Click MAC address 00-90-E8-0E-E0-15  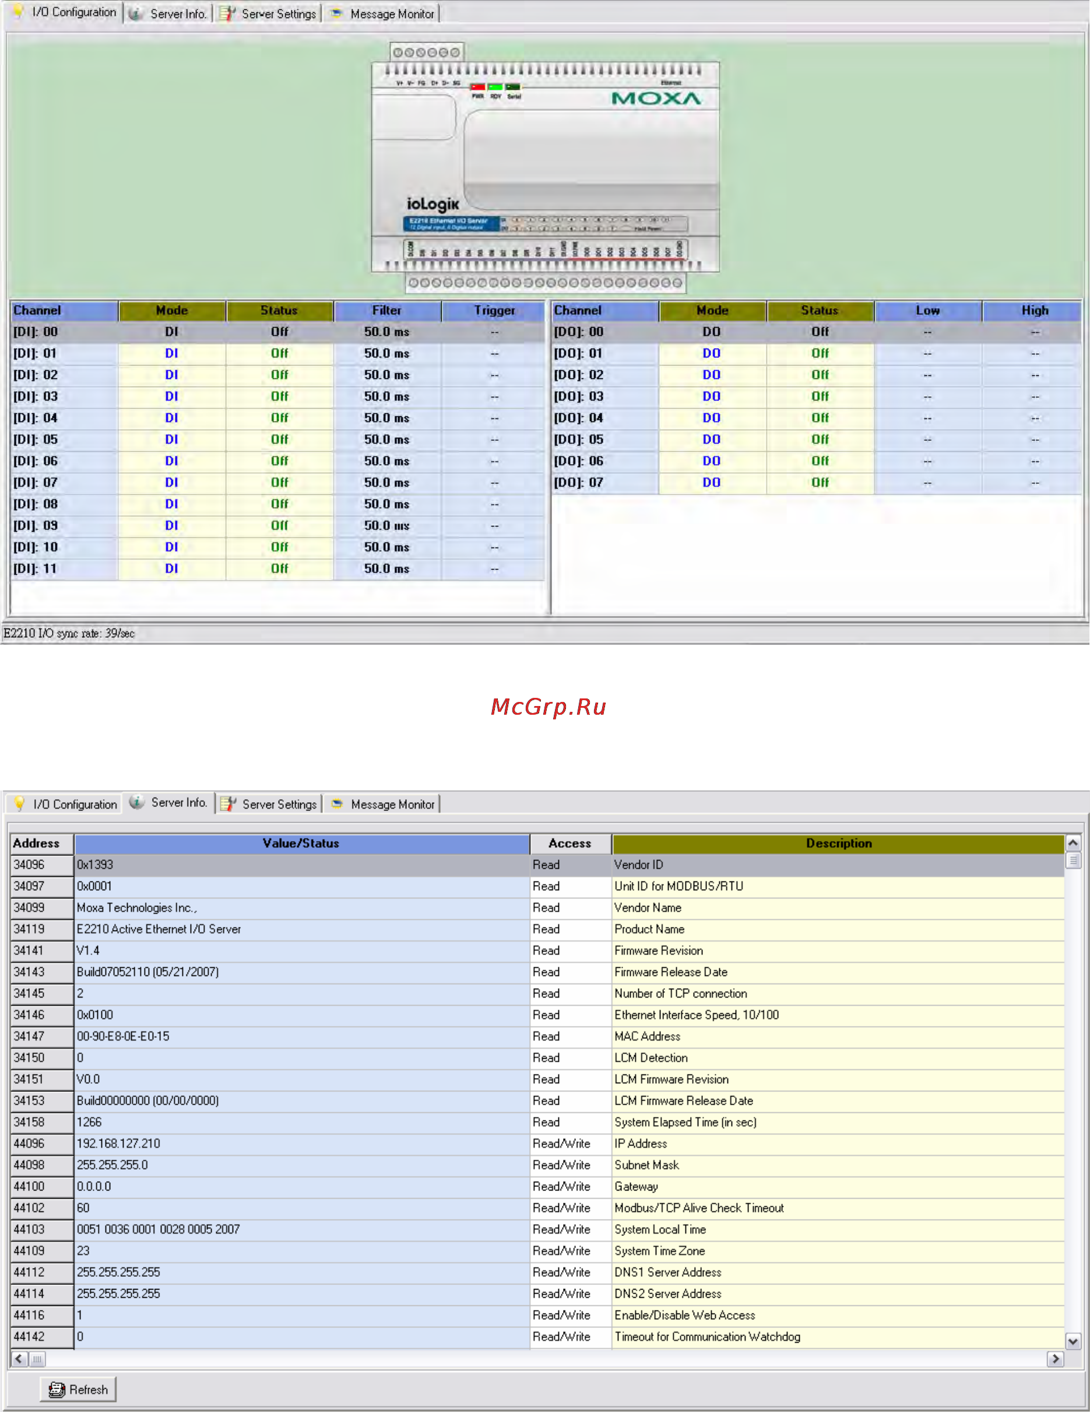(x=123, y=1037)
